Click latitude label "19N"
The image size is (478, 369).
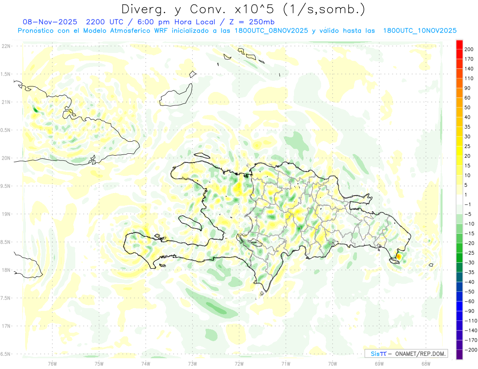pyautogui.click(x=6, y=214)
